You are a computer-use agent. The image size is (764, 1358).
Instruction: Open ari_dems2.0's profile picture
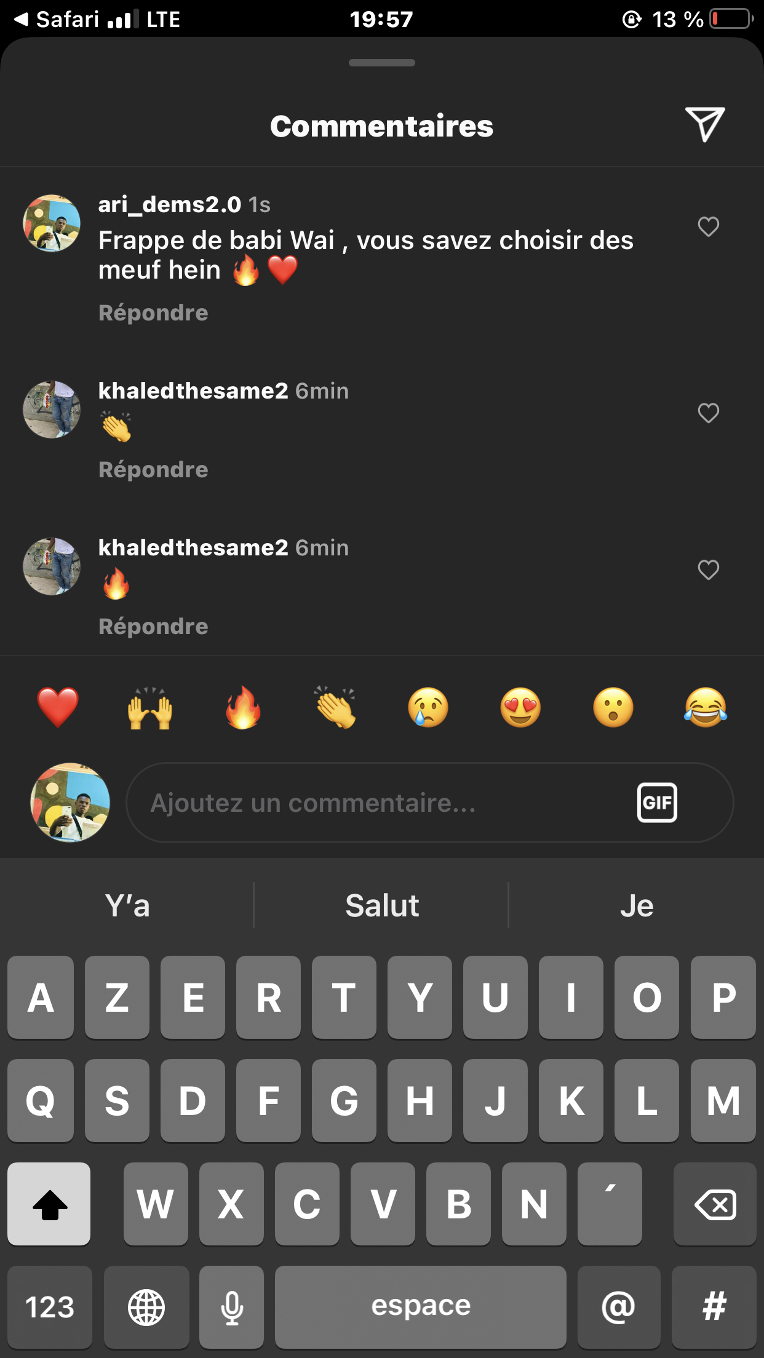pos(52,223)
